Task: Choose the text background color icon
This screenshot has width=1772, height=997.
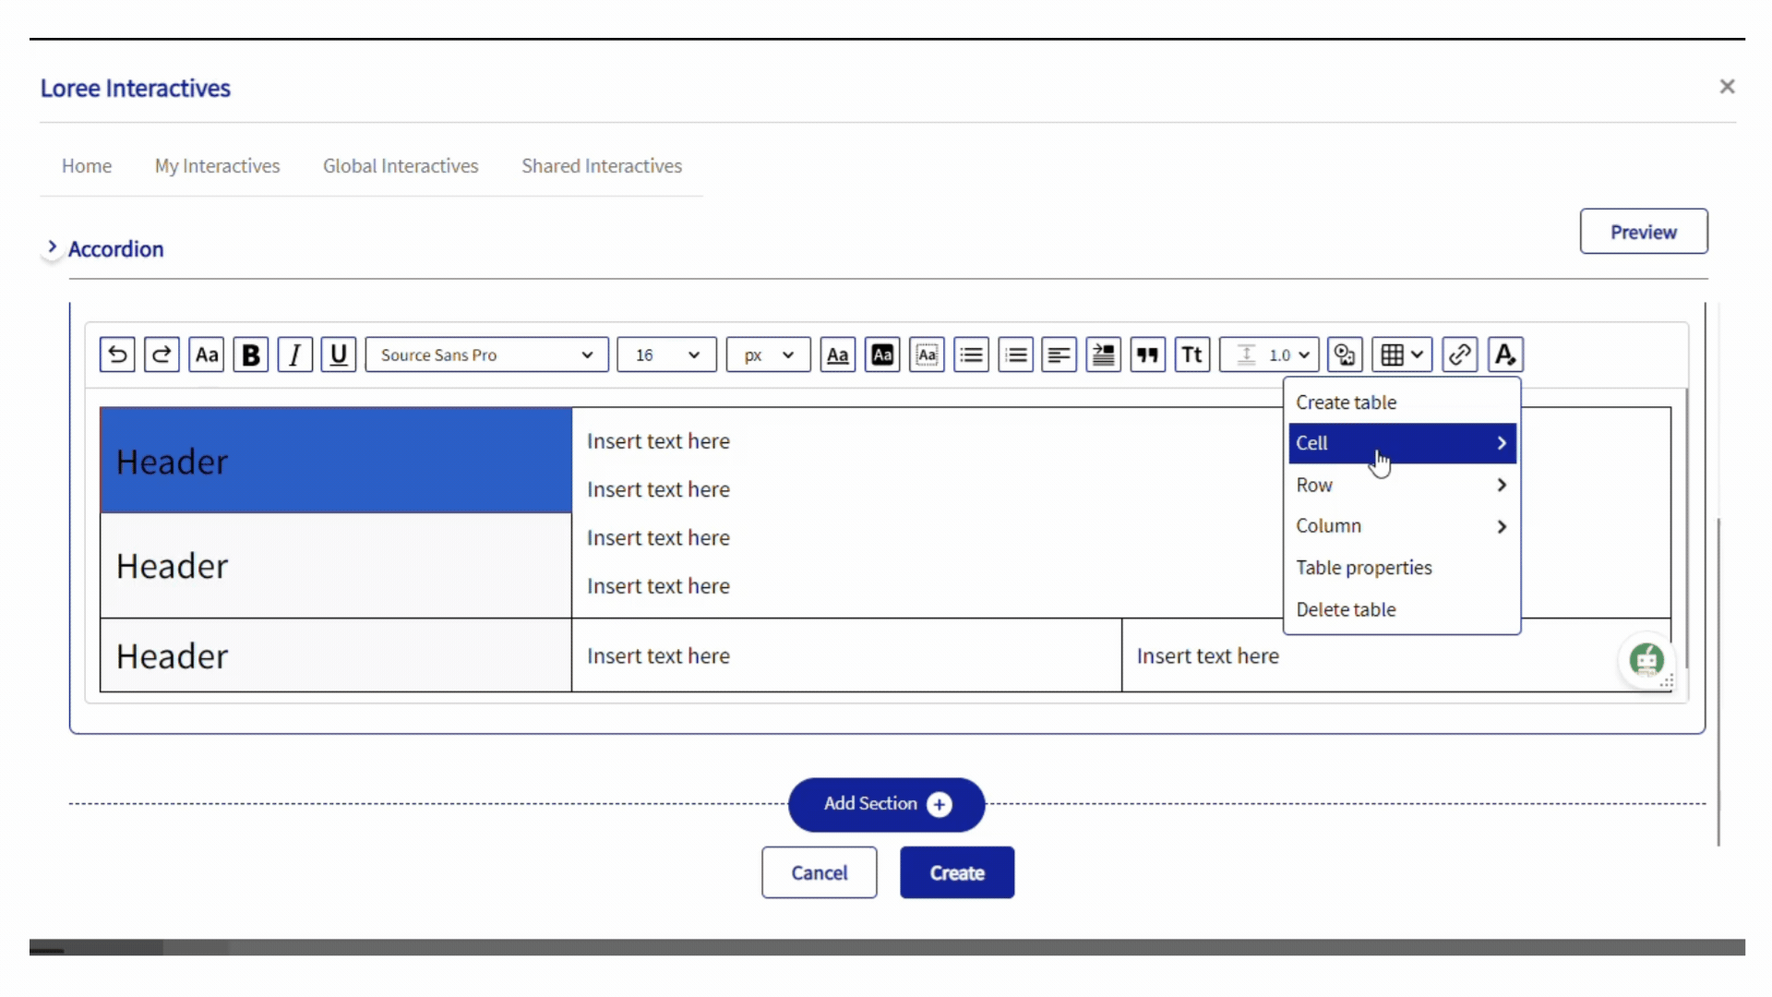Action: (882, 354)
